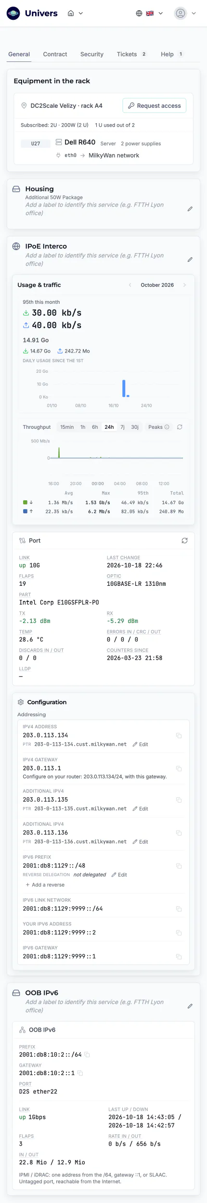The image size is (207, 1203).
Task: Select the 1h throughput range
Action: (x=83, y=427)
